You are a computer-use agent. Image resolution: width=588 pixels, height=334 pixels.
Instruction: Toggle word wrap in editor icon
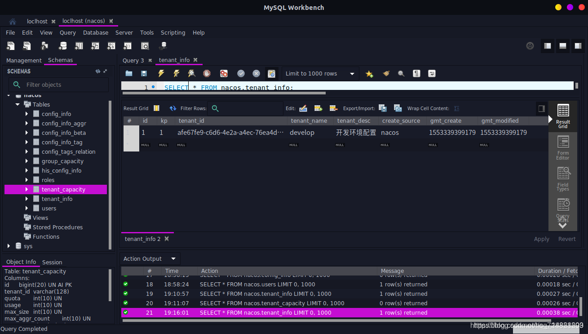coord(432,74)
